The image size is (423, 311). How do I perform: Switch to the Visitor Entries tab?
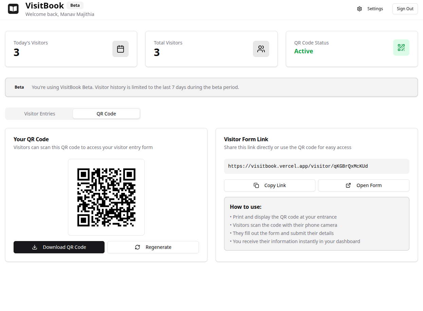pyautogui.click(x=40, y=114)
